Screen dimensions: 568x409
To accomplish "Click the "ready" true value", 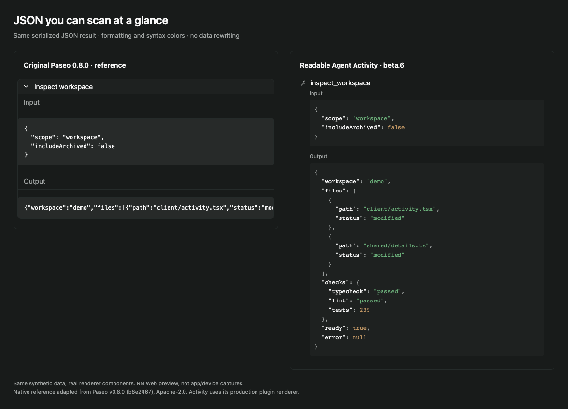I will (x=359, y=328).
